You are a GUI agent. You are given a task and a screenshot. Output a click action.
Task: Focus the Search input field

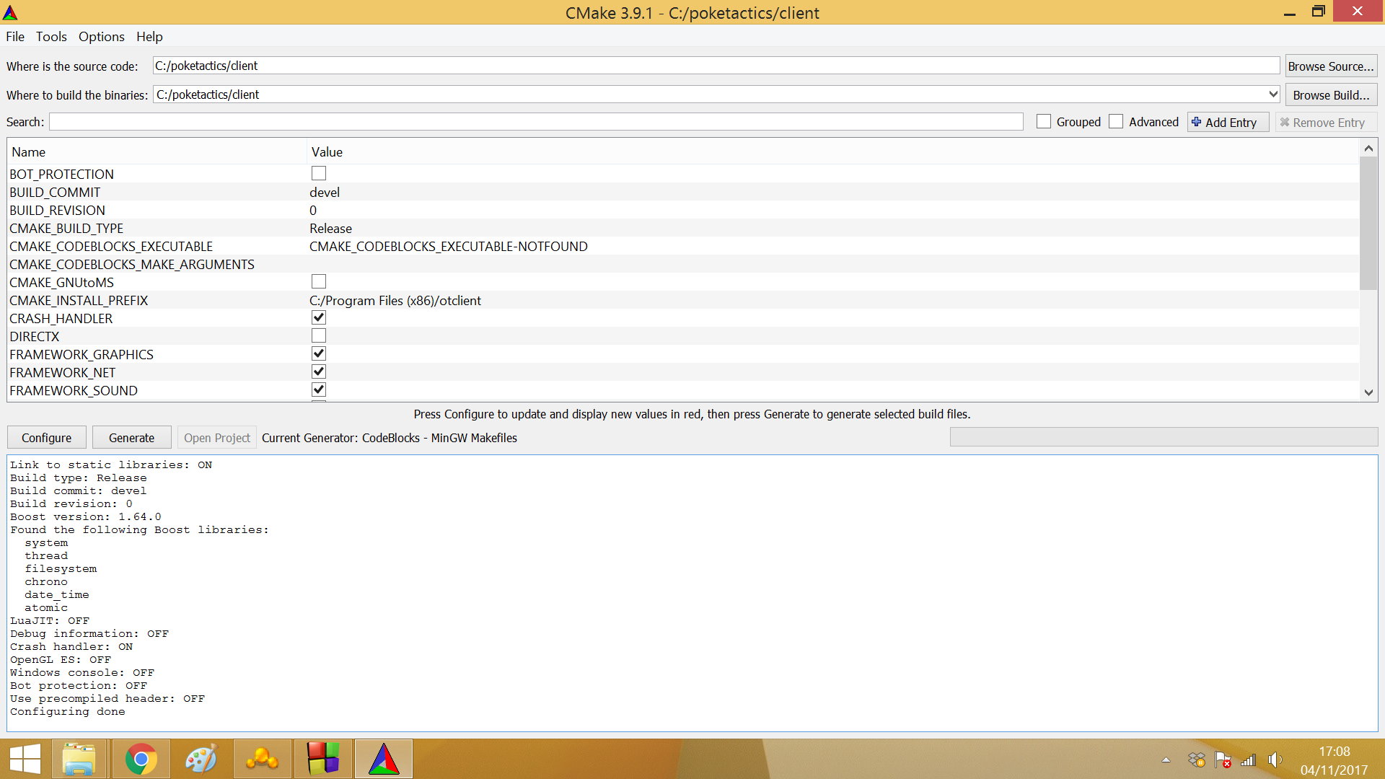(x=536, y=122)
